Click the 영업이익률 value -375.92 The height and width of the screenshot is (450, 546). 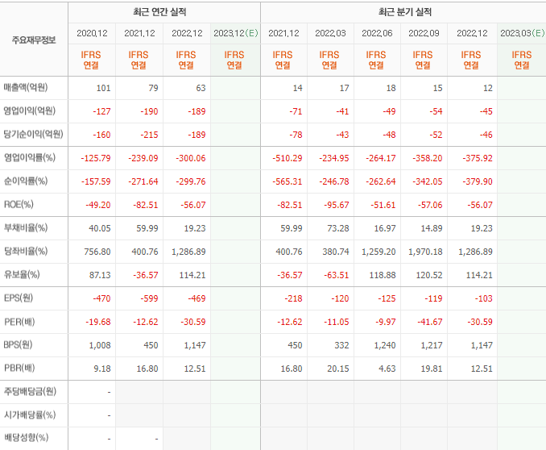click(x=478, y=158)
